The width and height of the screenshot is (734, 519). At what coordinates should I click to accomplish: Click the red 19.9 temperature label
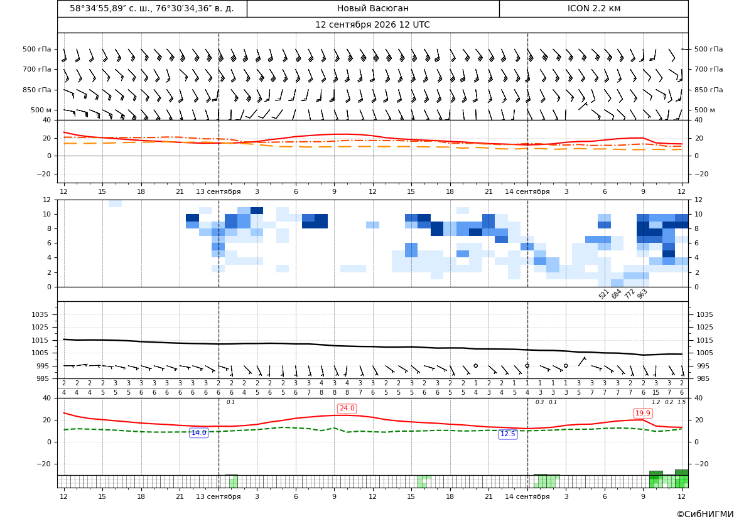(x=643, y=413)
